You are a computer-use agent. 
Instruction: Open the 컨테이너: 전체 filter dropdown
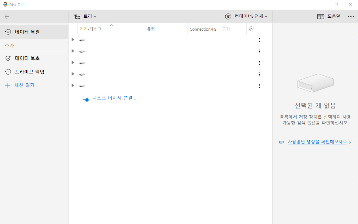[246, 16]
